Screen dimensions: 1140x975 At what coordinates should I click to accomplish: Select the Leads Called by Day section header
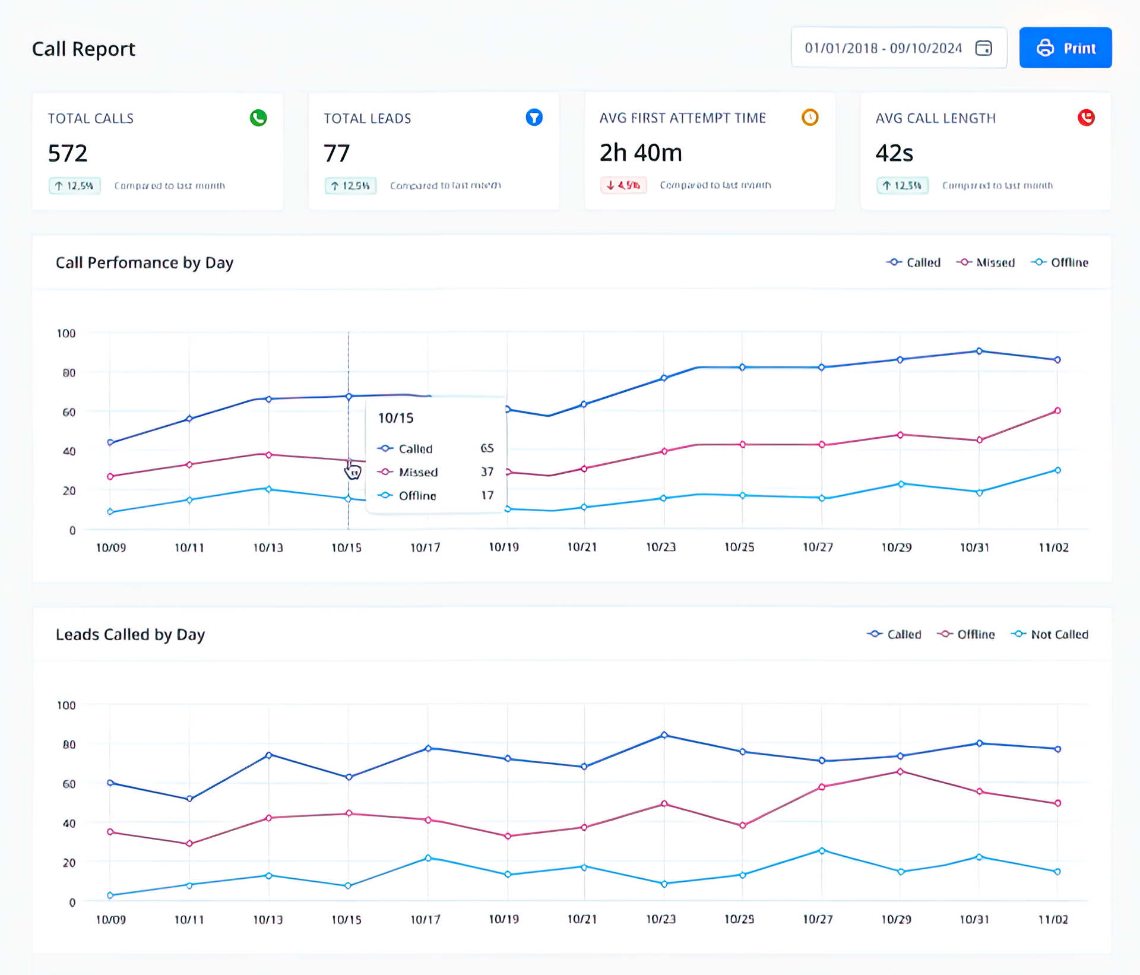tap(131, 634)
